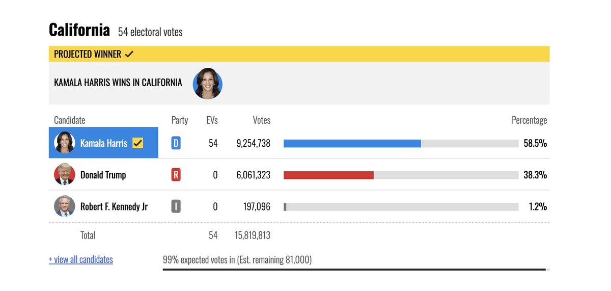Click the Donald Trump row avatar
The height and width of the screenshot is (291, 611).
(x=65, y=175)
